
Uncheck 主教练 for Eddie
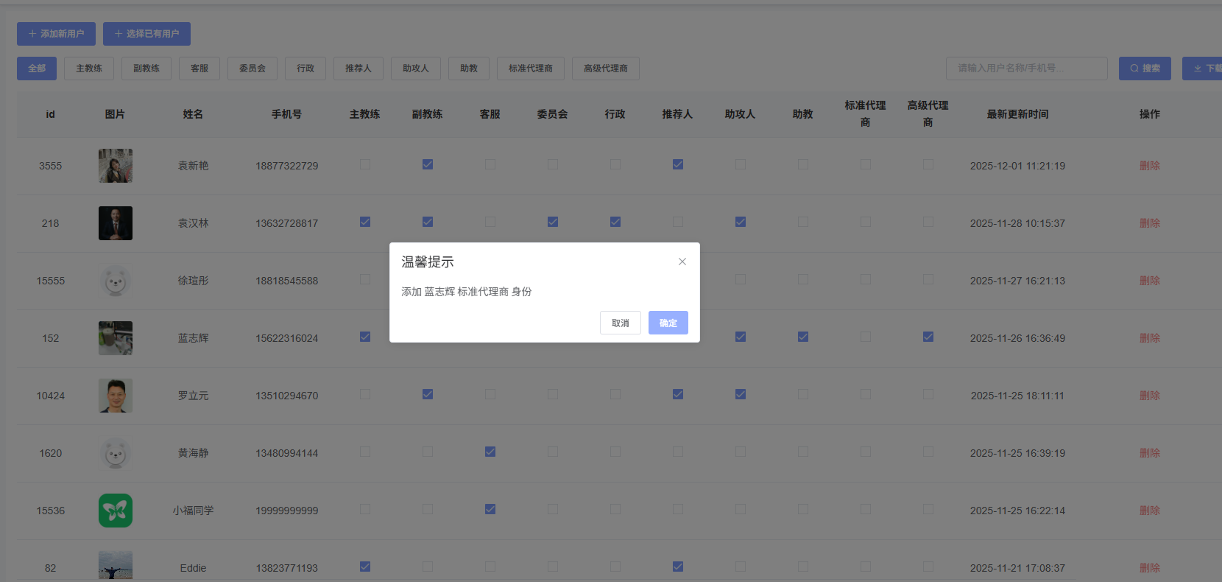click(x=365, y=567)
